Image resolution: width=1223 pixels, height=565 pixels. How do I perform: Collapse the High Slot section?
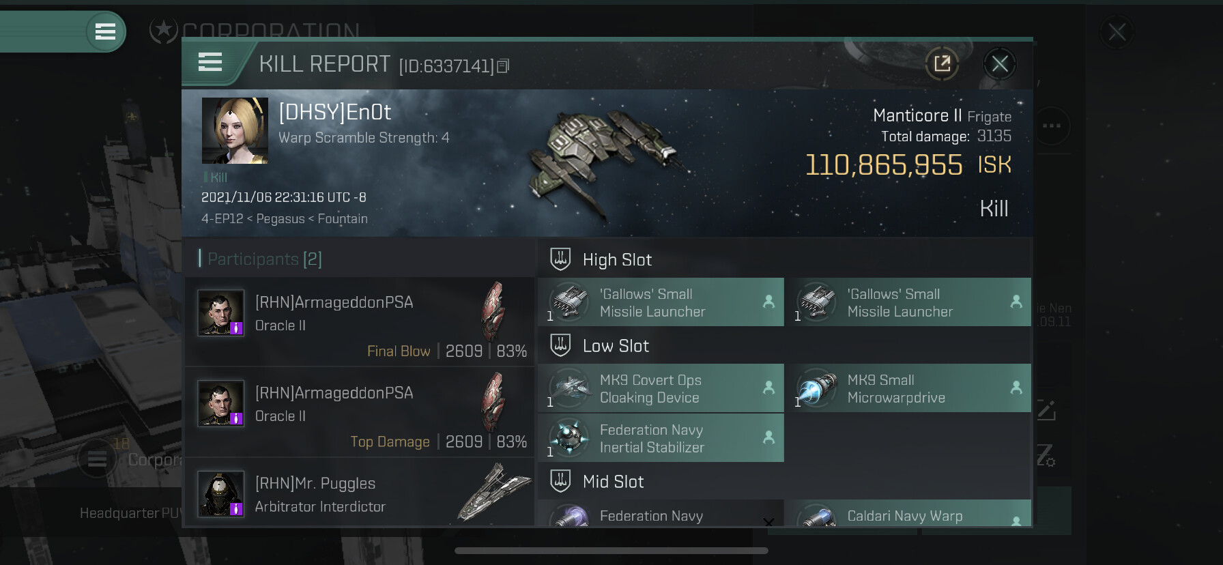[784, 259]
